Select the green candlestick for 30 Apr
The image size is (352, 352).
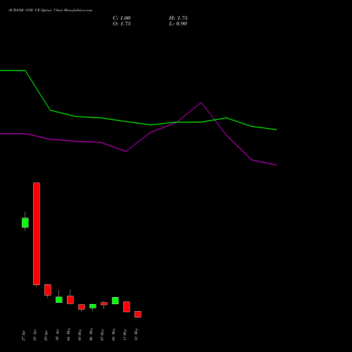click(59, 300)
